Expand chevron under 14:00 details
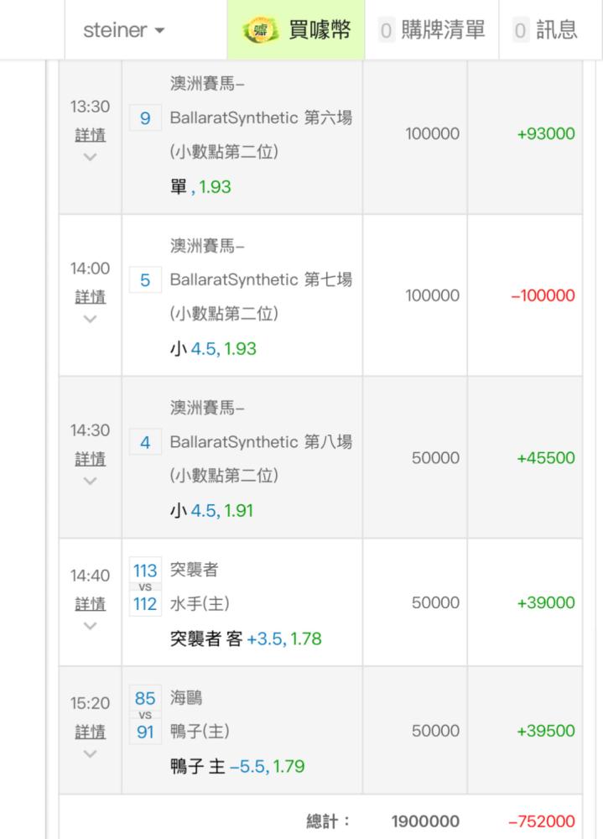This screenshot has height=839, width=603. tap(90, 320)
